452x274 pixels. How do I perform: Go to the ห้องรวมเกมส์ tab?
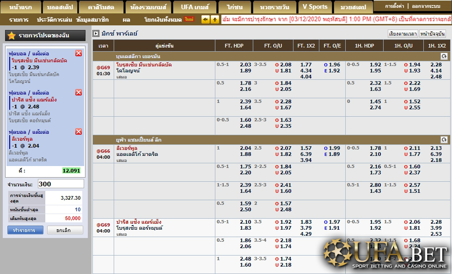[148, 7]
